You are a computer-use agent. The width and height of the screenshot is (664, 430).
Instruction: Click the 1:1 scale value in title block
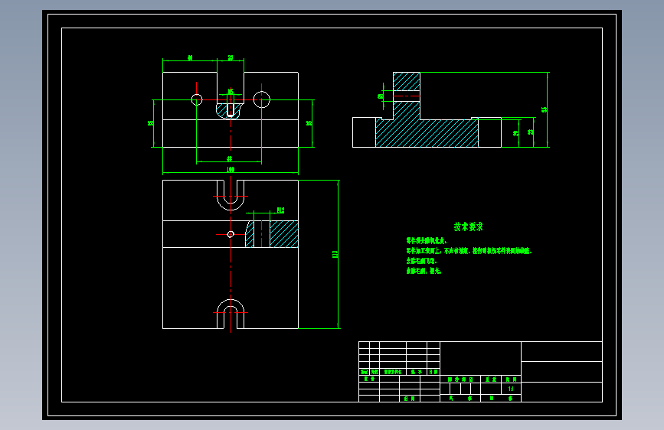tap(511, 389)
